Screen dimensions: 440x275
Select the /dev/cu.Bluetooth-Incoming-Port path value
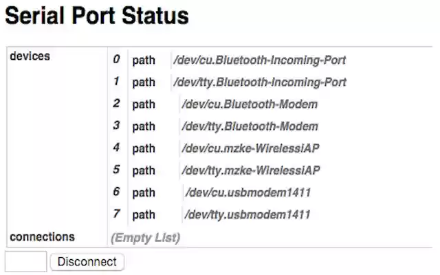(260, 60)
